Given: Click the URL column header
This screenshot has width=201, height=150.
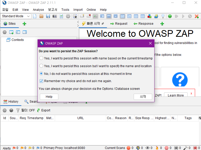Looking at the screenshot, I should (x=80, y=118).
